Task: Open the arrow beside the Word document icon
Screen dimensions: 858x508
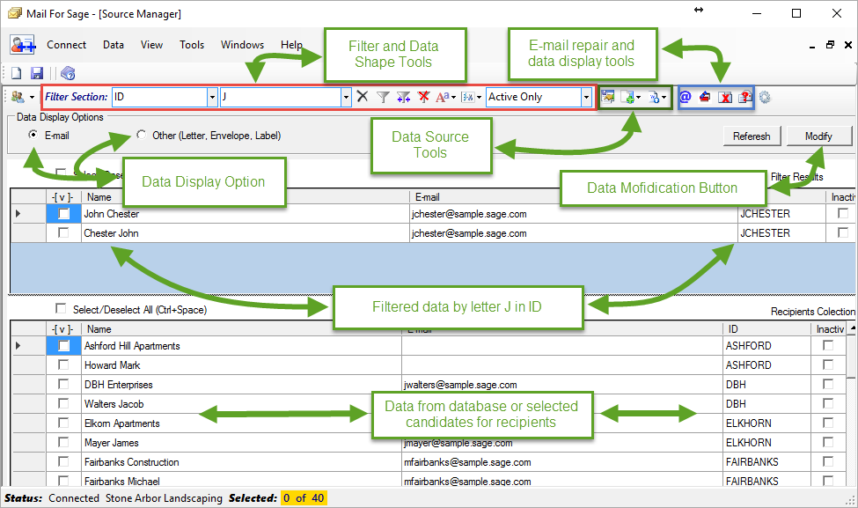Action: (x=664, y=98)
